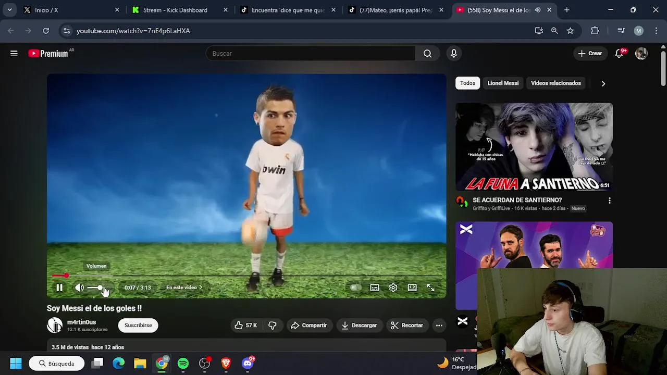667x375 pixels.
Task: Enter full screen mode
Action: point(431,287)
